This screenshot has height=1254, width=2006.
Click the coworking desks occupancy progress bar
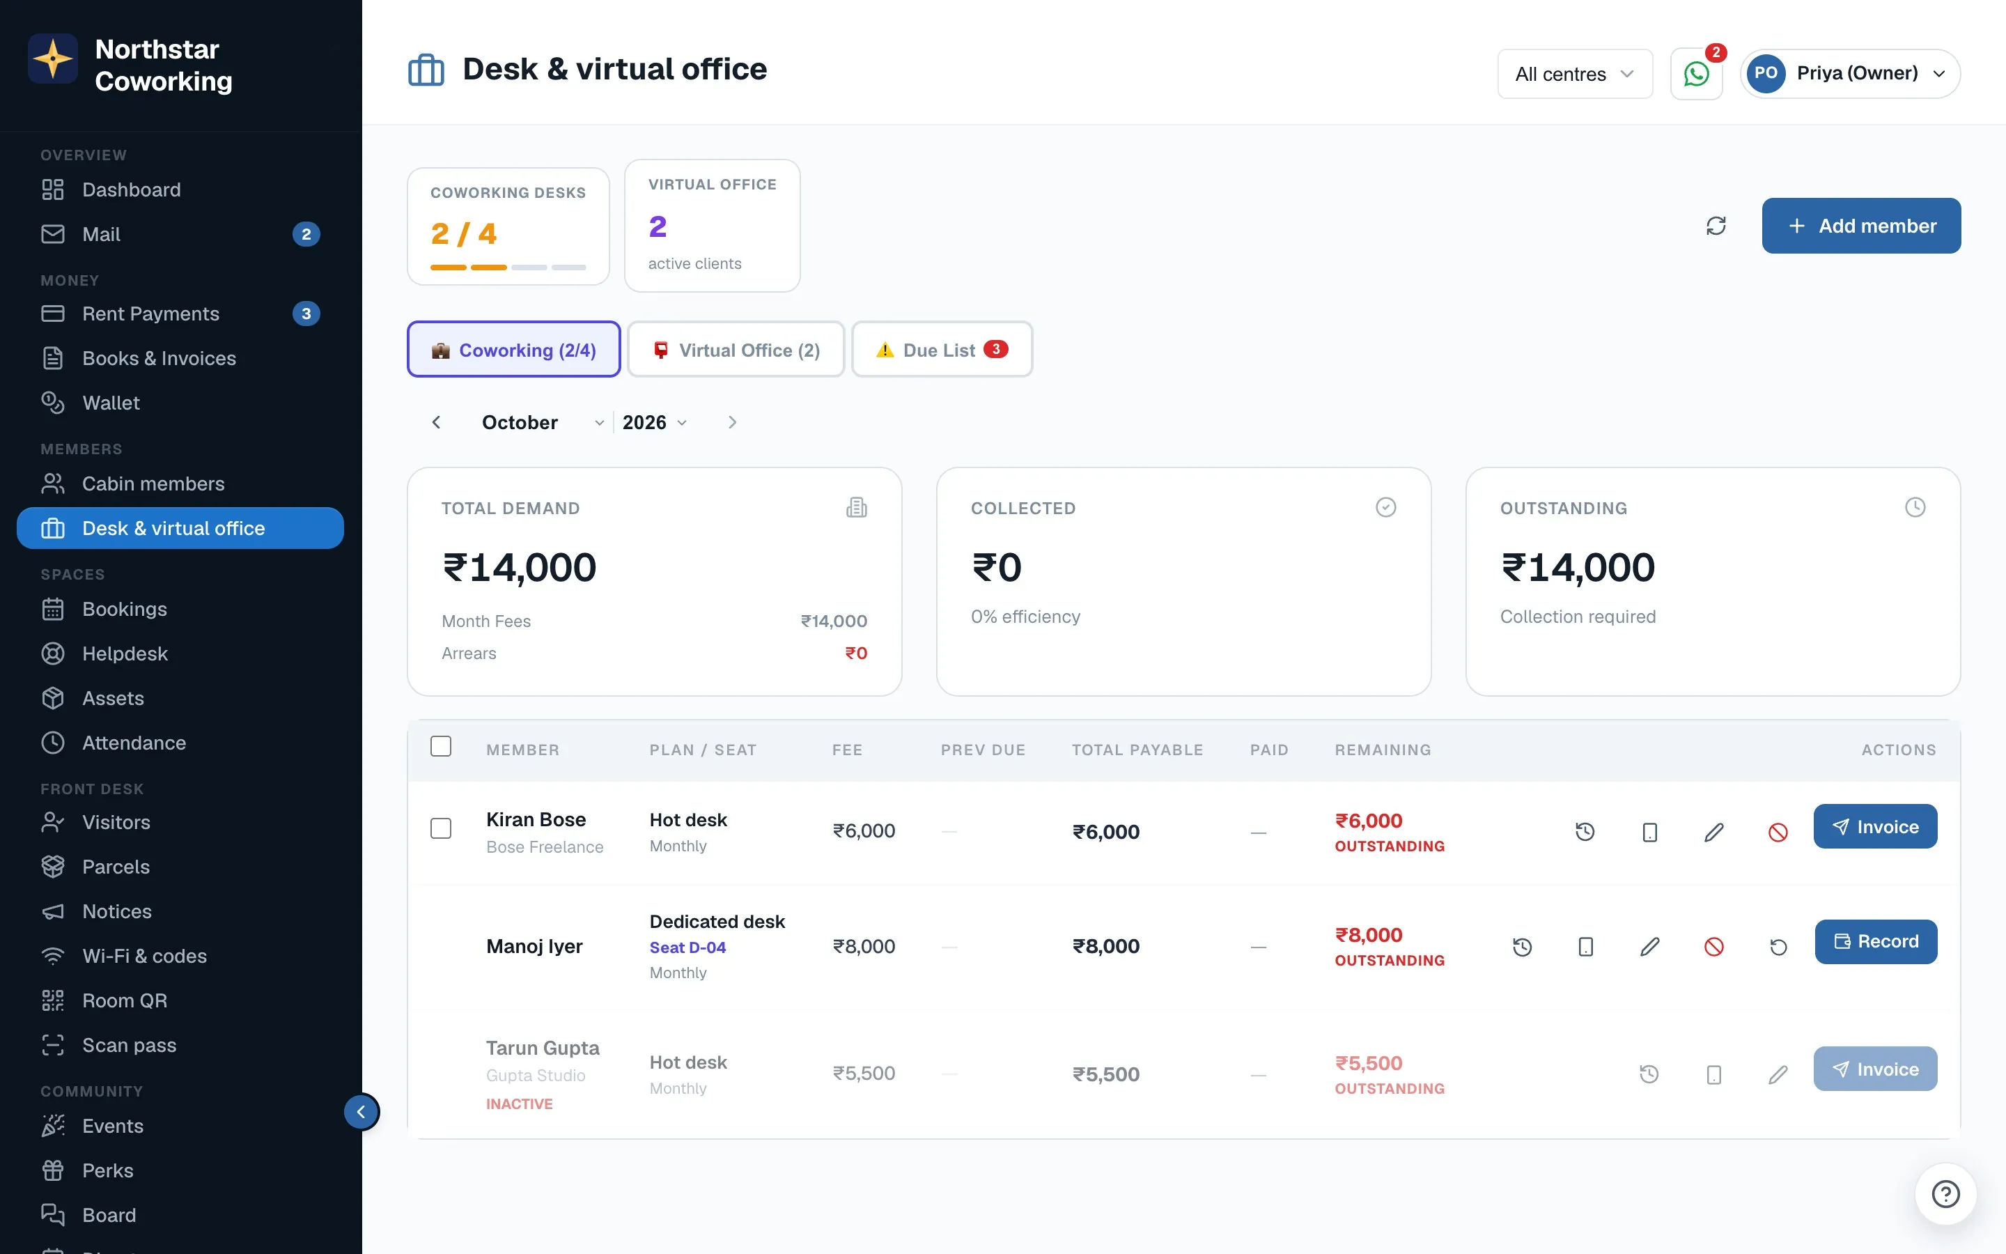508,267
